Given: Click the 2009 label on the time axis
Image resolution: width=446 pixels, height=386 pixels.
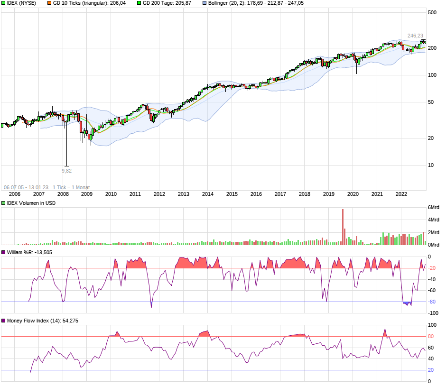Looking at the screenshot, I should click(x=86, y=193).
